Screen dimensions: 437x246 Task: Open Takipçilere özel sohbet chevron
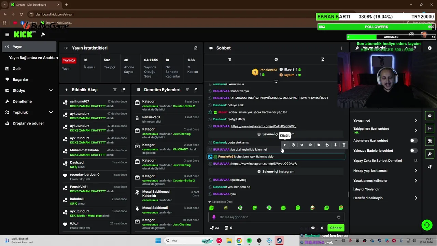[416, 131]
